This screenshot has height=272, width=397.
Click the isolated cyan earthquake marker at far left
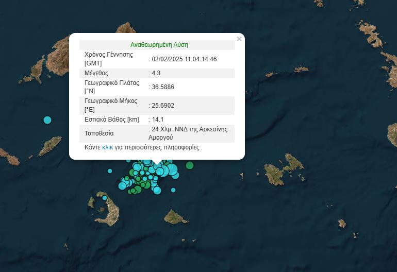(x=47, y=120)
